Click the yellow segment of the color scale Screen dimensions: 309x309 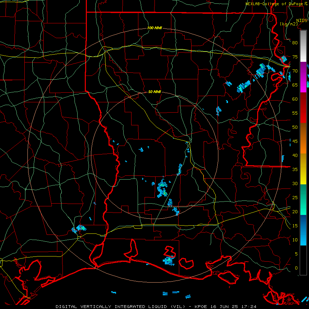coord(303,169)
